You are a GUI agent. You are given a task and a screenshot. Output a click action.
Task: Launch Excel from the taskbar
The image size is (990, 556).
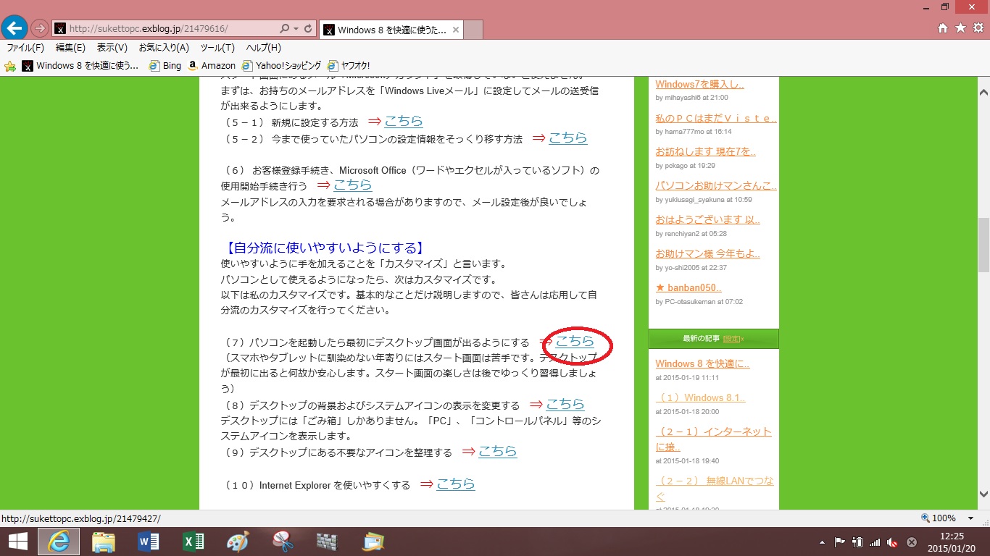coord(193,542)
